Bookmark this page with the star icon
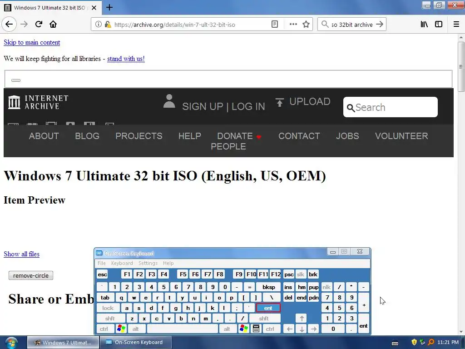The image size is (465, 349). tap(306, 25)
